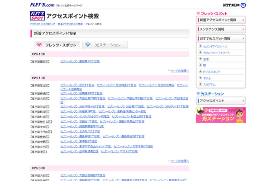Open セブン-イレブン 世田谷南烏山6丁目店 link
The width and height of the screenshot is (276, 181).
[x=122, y=121]
